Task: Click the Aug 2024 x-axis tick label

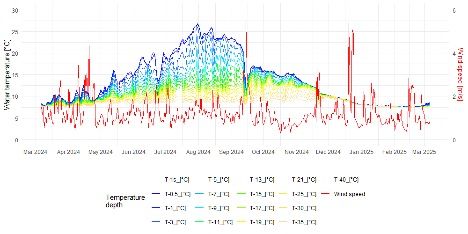Action: tap(198, 152)
